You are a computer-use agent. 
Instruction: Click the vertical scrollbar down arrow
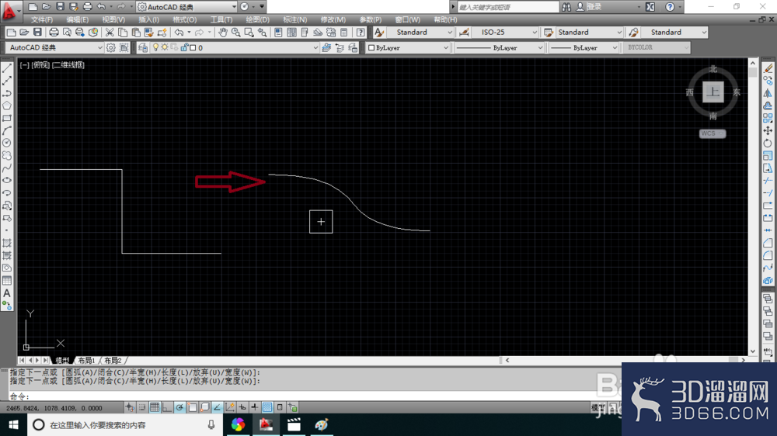pyautogui.click(x=753, y=351)
